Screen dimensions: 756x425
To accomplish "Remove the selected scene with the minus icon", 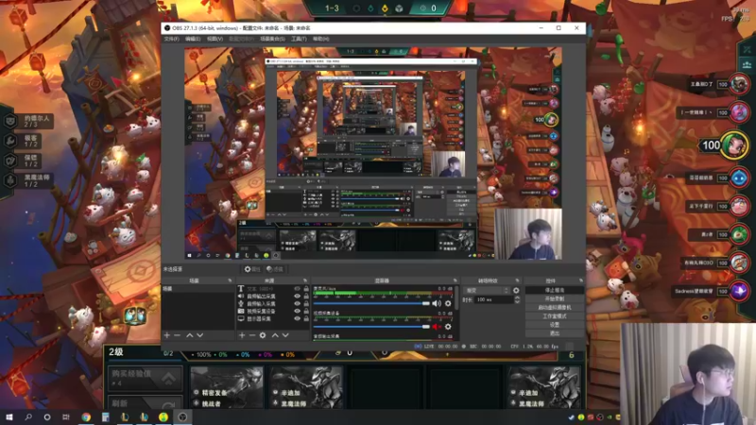I will pyautogui.click(x=177, y=335).
